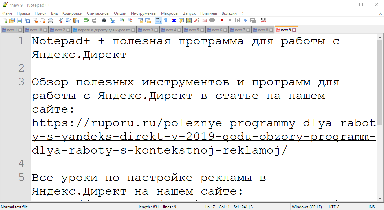
Task: Open the Document Map icon
Action: 189,20
